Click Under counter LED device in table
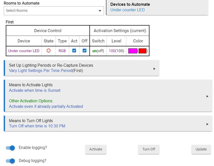214x166 pixels. 24,51
